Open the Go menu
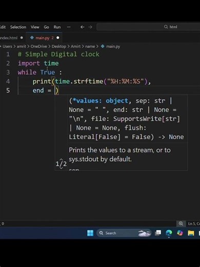This screenshot has width=200, height=267. (x=46, y=27)
